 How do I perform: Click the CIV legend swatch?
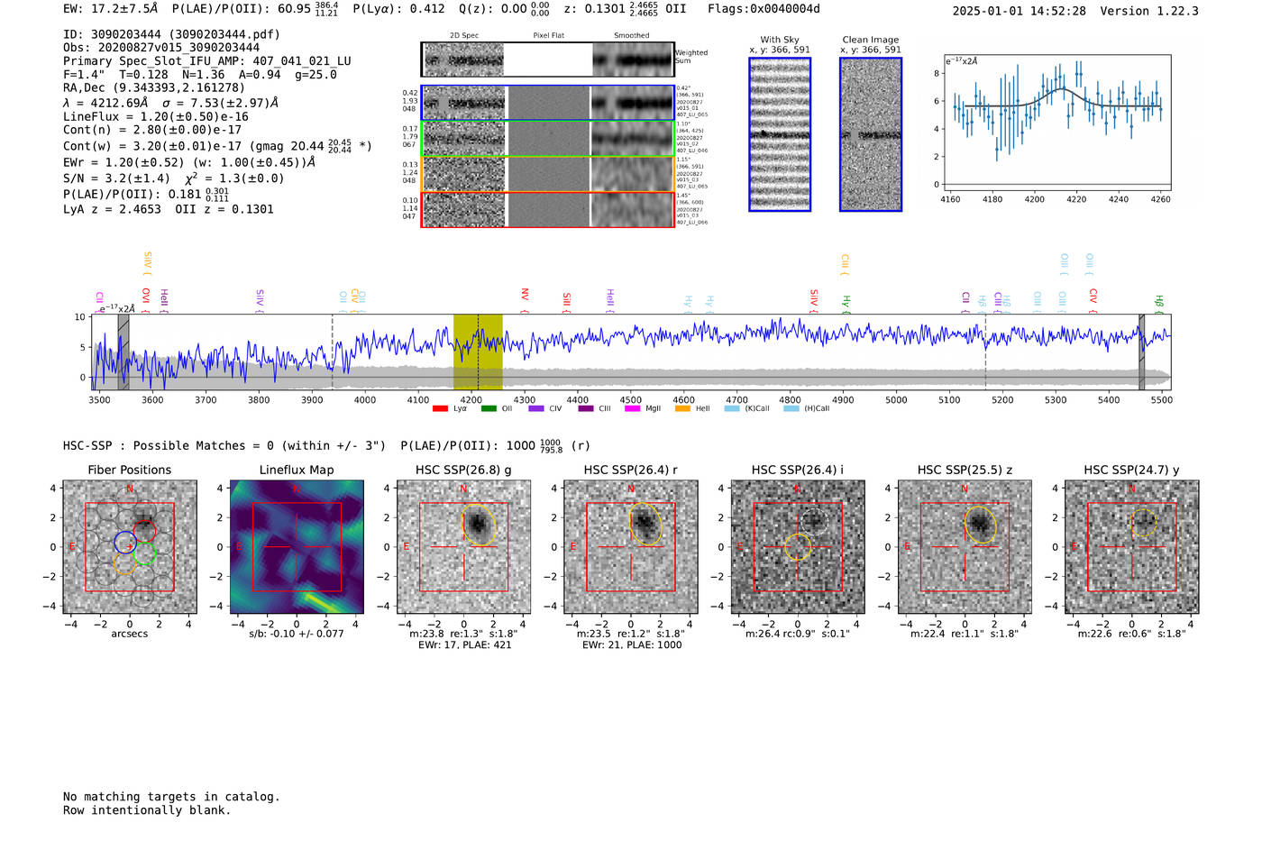click(x=536, y=408)
